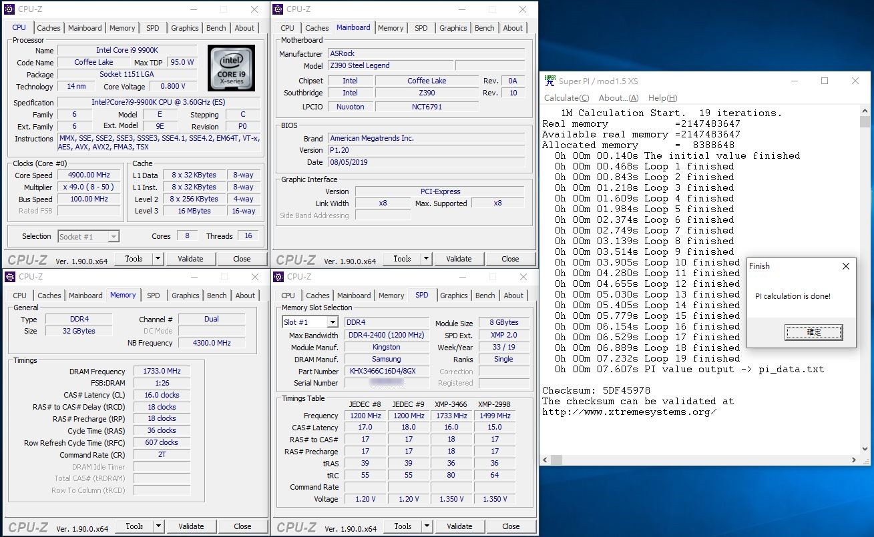Click the memory size value '32 GBytes'

pyautogui.click(x=78, y=331)
